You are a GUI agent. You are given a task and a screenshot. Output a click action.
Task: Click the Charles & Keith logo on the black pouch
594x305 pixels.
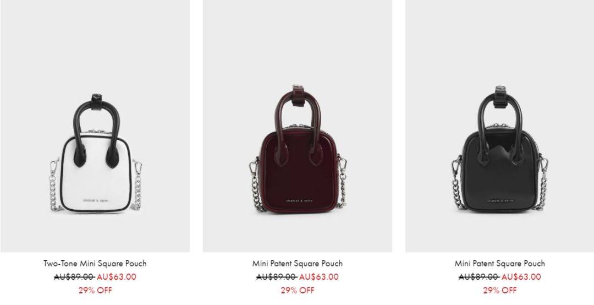click(501, 201)
